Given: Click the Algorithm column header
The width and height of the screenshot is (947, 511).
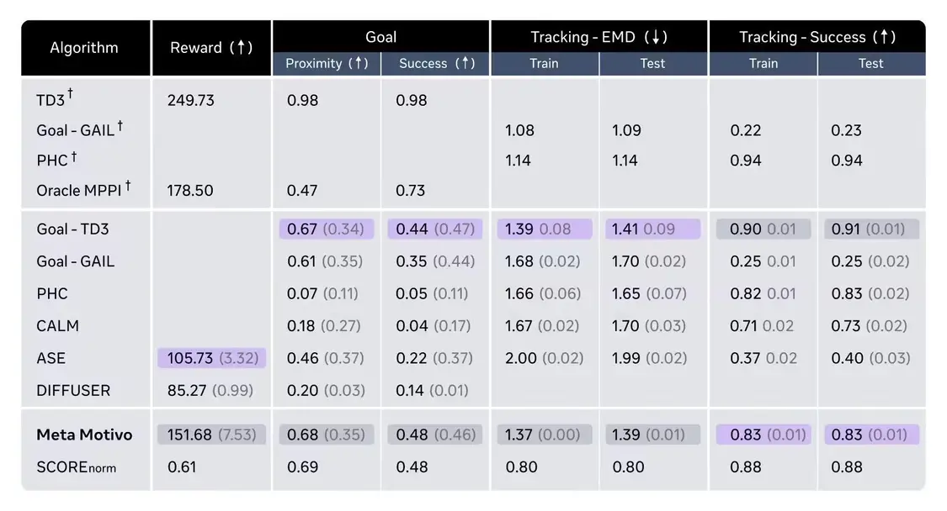Looking at the screenshot, I should point(84,48).
